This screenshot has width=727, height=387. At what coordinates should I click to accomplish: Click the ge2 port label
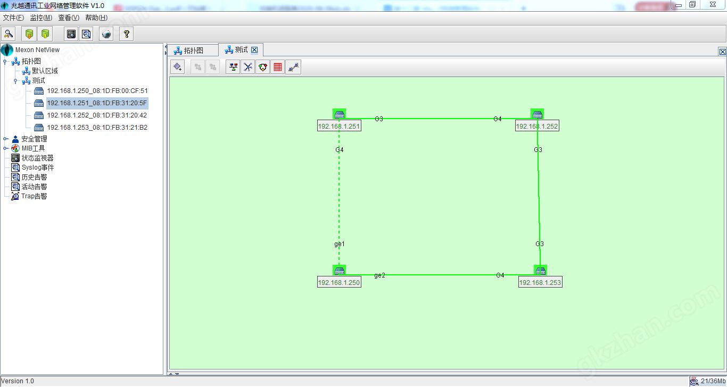coord(379,275)
